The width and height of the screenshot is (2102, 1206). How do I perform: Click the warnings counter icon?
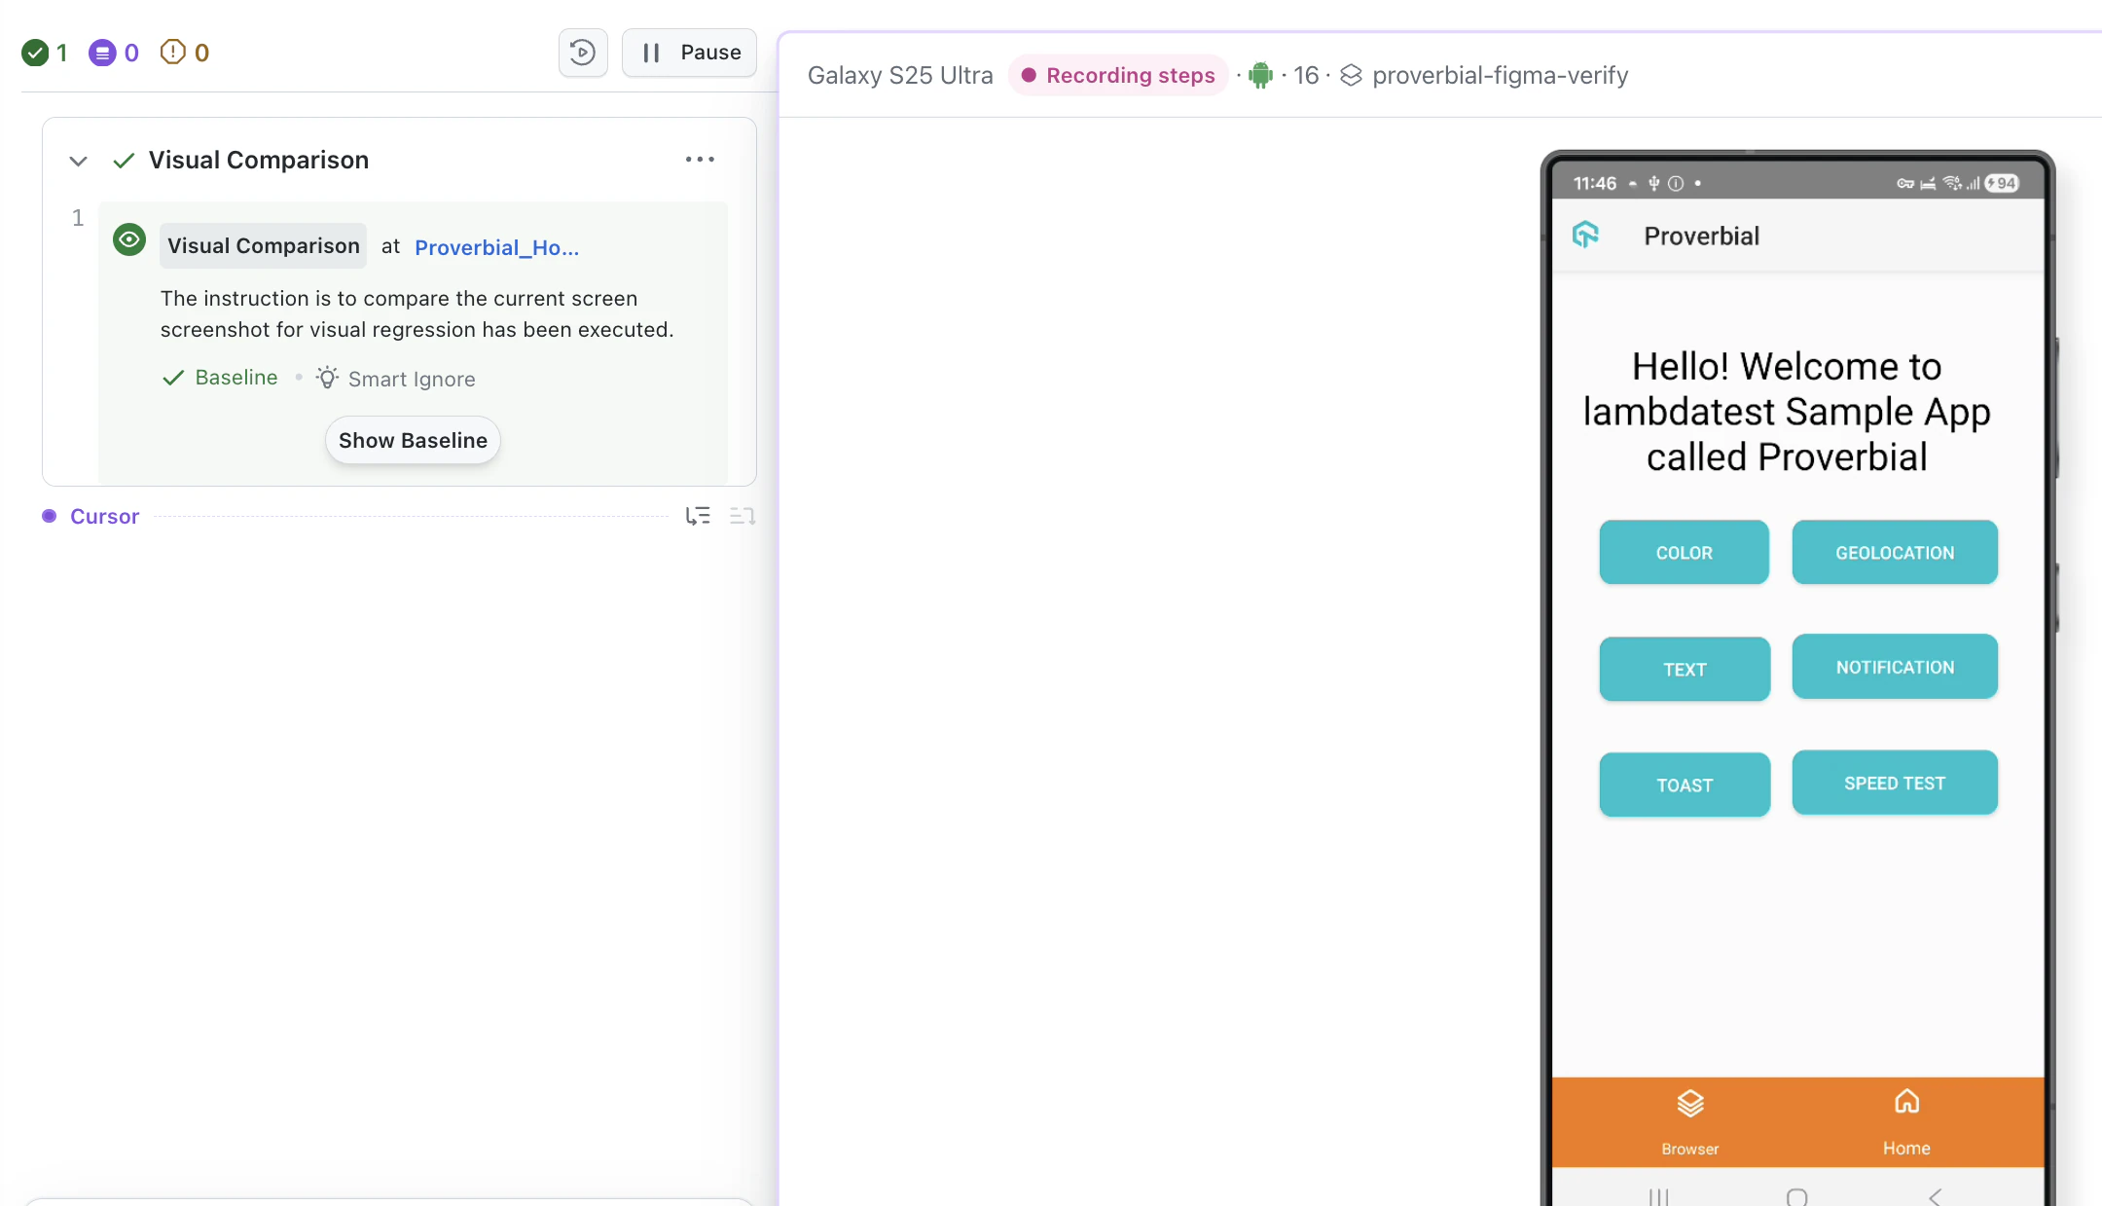tap(185, 53)
